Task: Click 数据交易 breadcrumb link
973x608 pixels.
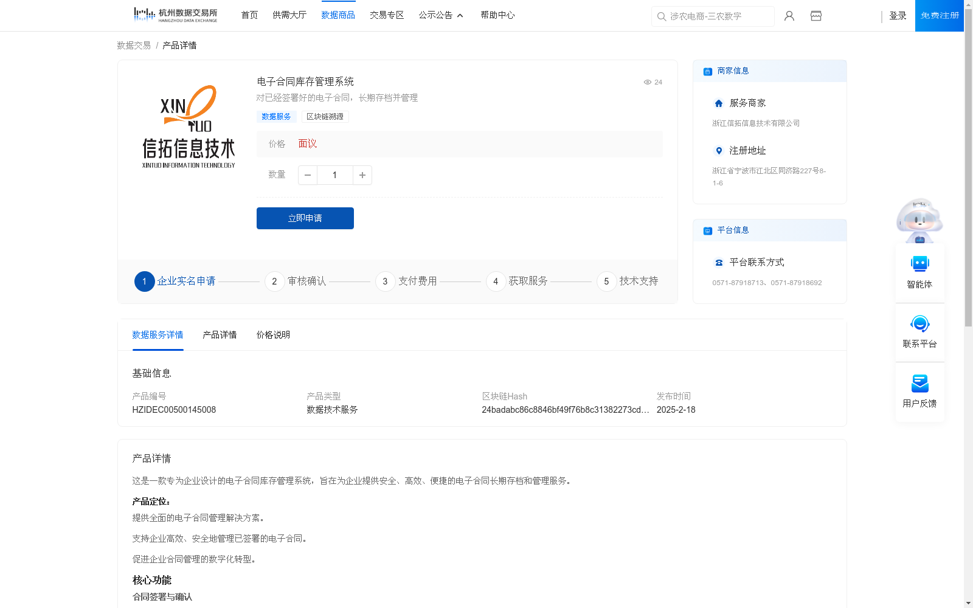Action: tap(134, 46)
